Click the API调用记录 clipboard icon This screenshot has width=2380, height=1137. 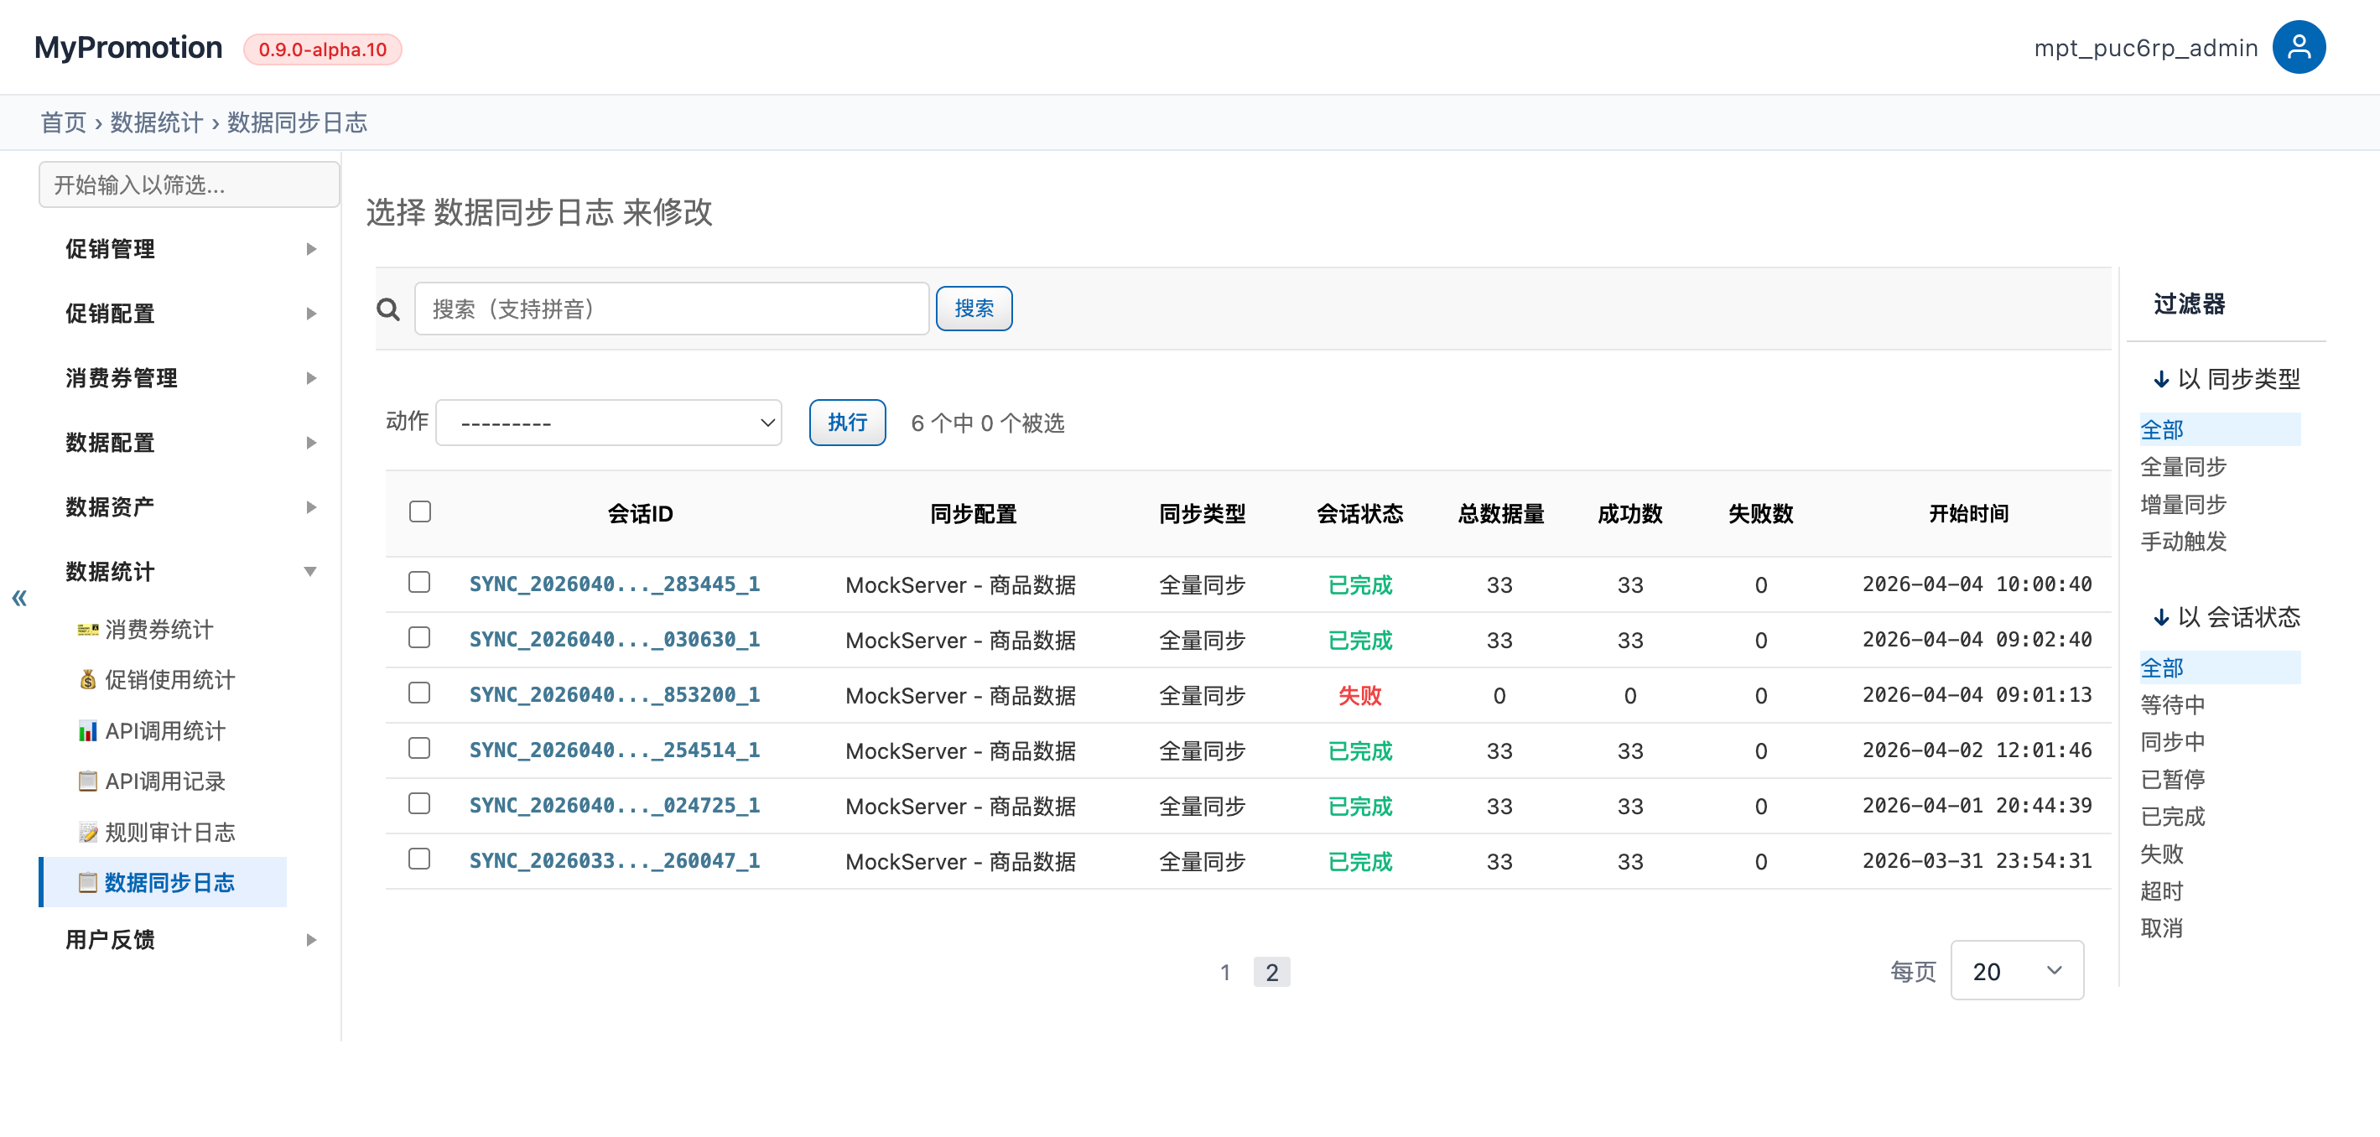[x=88, y=781]
